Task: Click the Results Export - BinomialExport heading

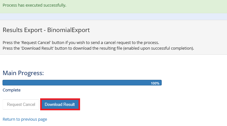Action: (x=46, y=30)
